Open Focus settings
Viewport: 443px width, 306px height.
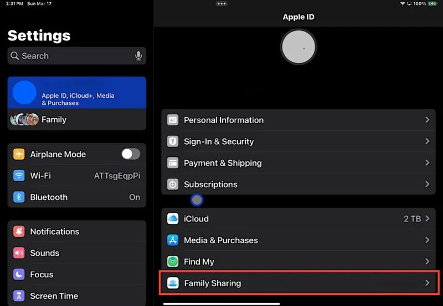tap(77, 274)
